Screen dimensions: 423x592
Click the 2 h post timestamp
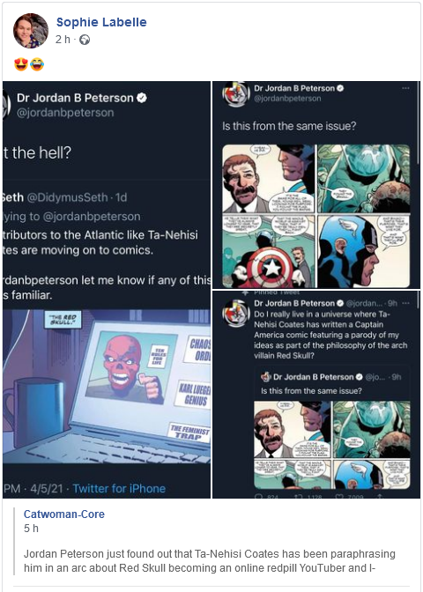click(x=63, y=40)
